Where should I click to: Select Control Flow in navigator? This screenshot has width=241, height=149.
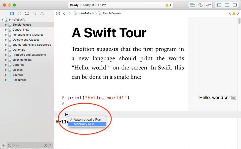pyautogui.click(x=27, y=30)
